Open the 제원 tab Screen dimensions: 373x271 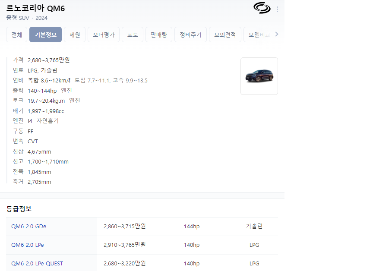[x=75, y=35]
